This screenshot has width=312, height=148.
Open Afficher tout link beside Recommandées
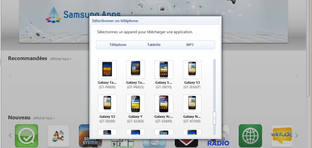tap(61, 59)
